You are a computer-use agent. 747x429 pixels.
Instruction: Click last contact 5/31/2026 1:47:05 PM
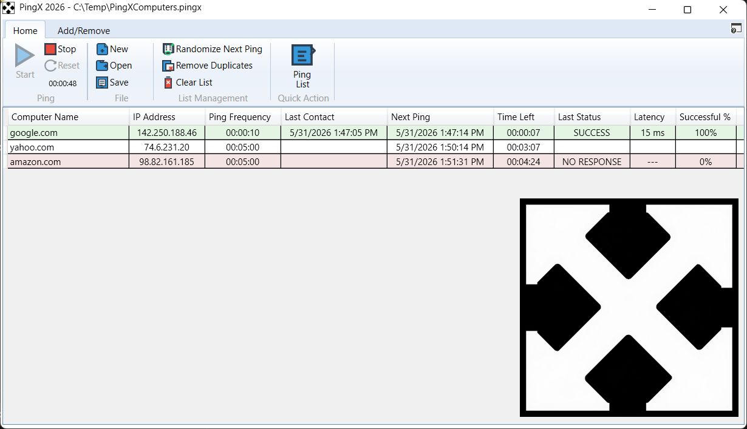click(x=334, y=133)
